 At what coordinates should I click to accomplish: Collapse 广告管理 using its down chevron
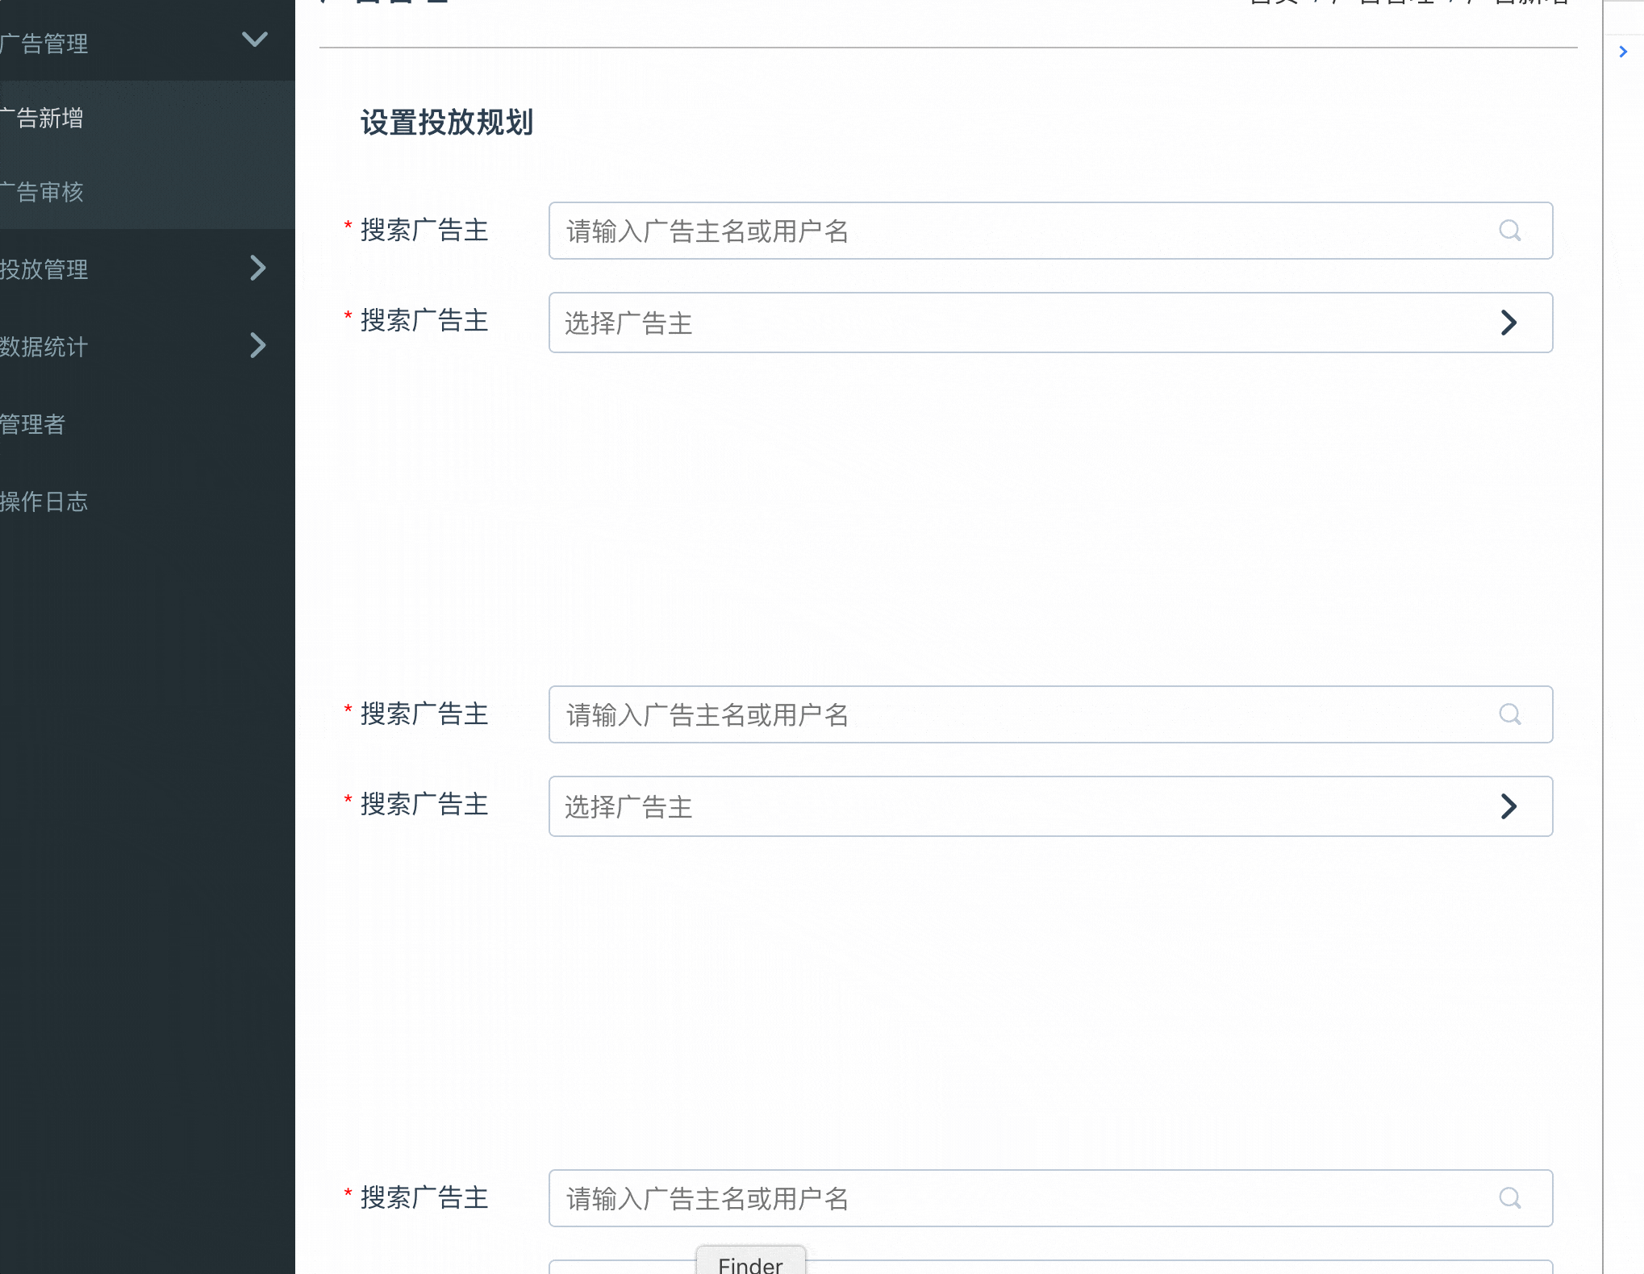[255, 39]
